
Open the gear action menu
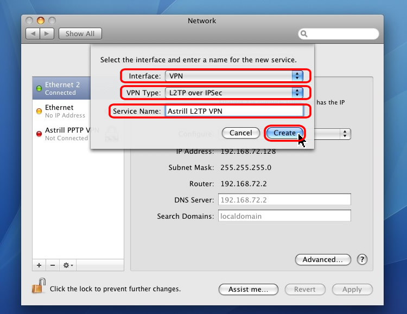pos(68,265)
